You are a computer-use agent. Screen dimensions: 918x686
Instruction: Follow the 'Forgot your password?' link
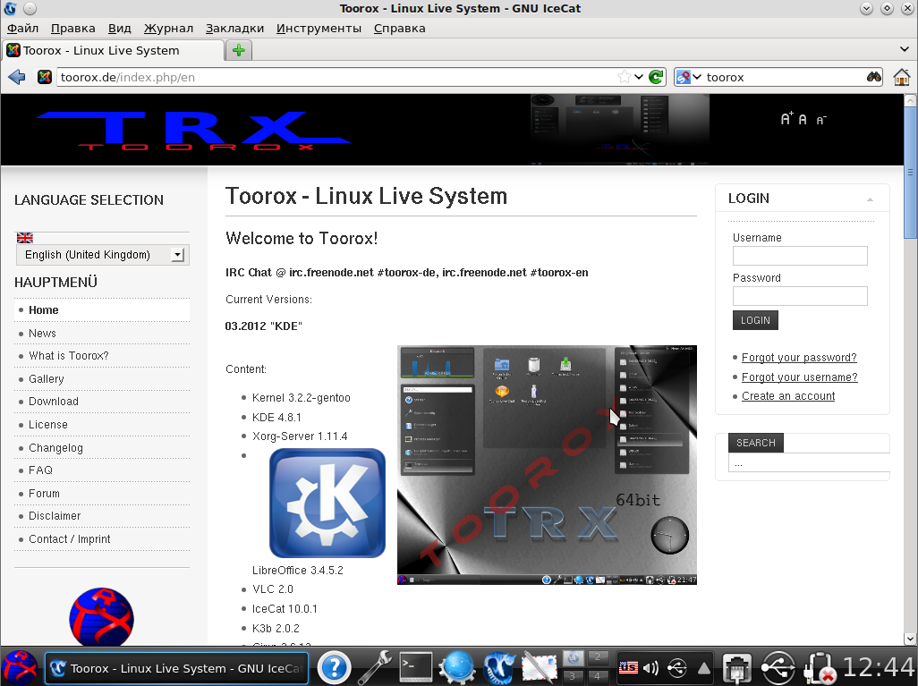(x=799, y=358)
